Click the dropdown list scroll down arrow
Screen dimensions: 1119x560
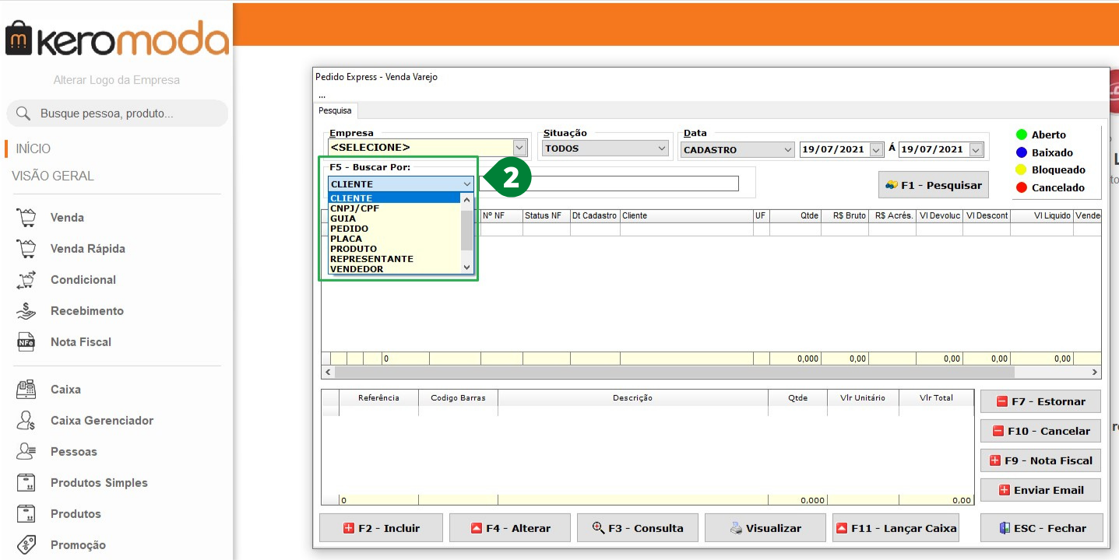(x=467, y=268)
